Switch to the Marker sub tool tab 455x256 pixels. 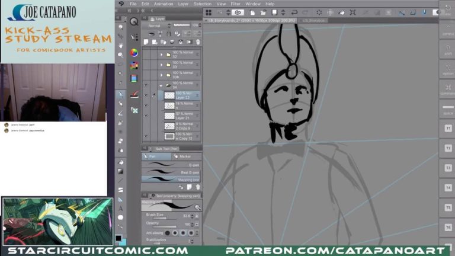[185, 156]
